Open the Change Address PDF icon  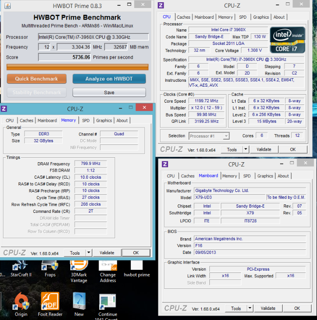[x=108, y=272]
